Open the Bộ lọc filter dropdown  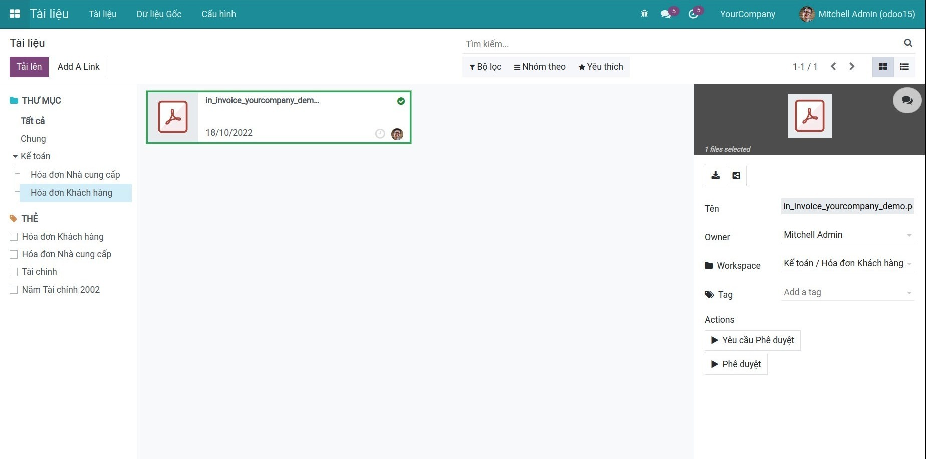485,67
